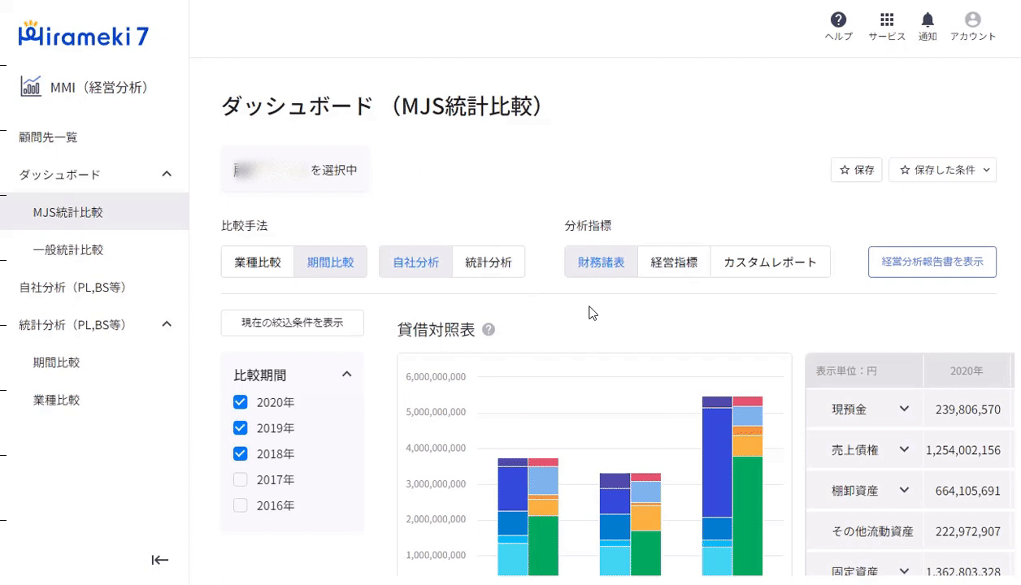1021x585 pixels.
Task: Expand the 固定資産 row
Action: pos(904,571)
